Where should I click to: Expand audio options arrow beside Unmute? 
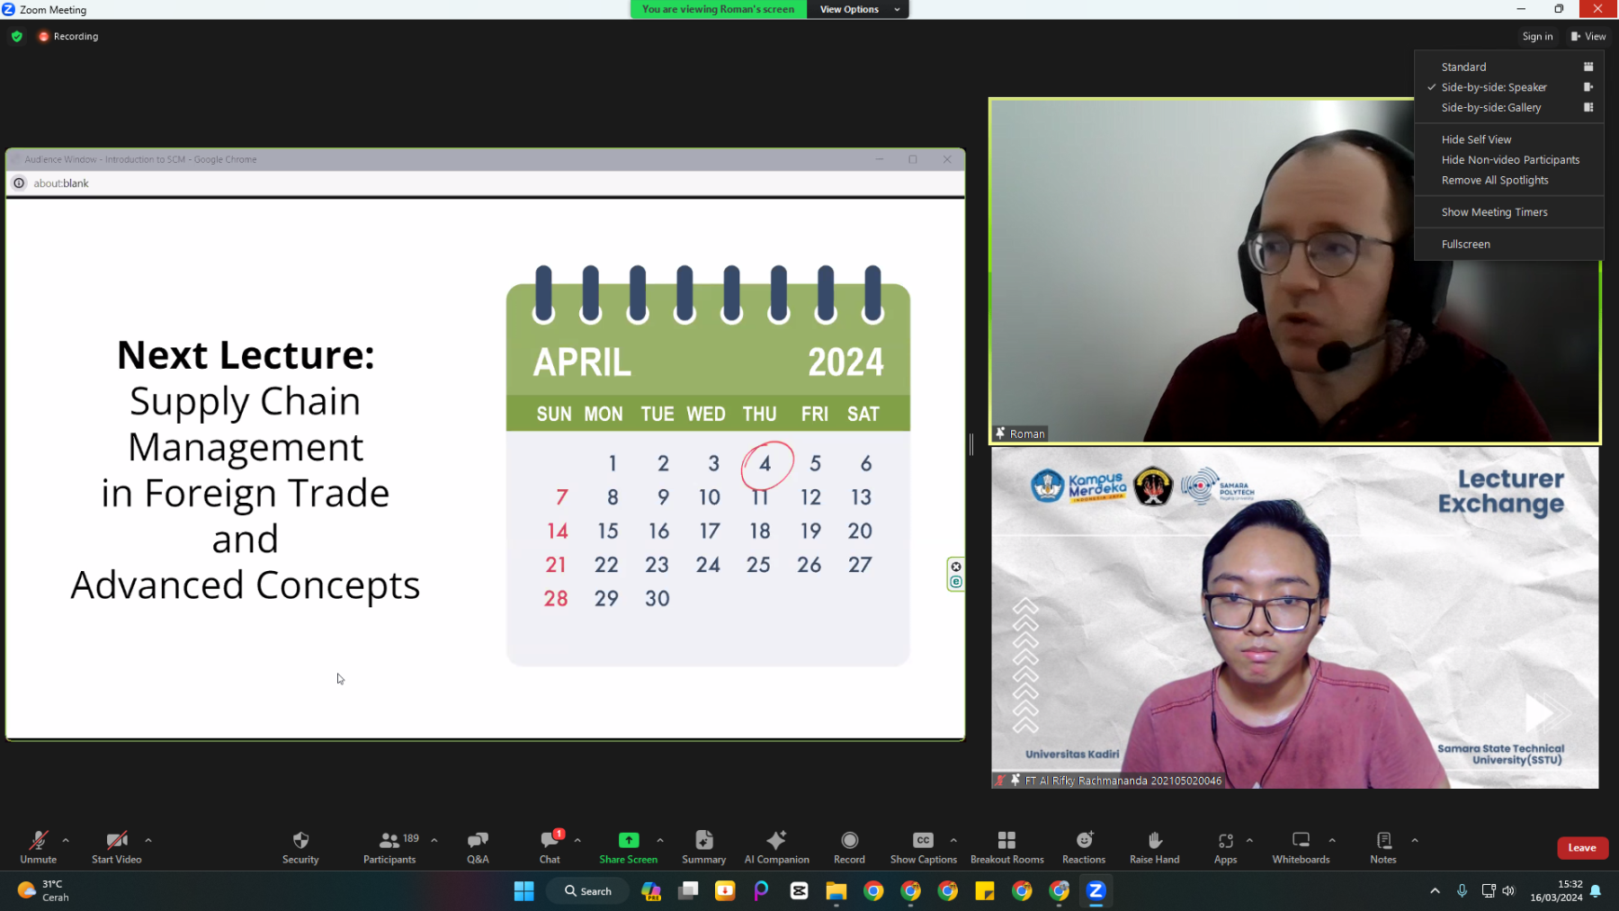click(66, 840)
